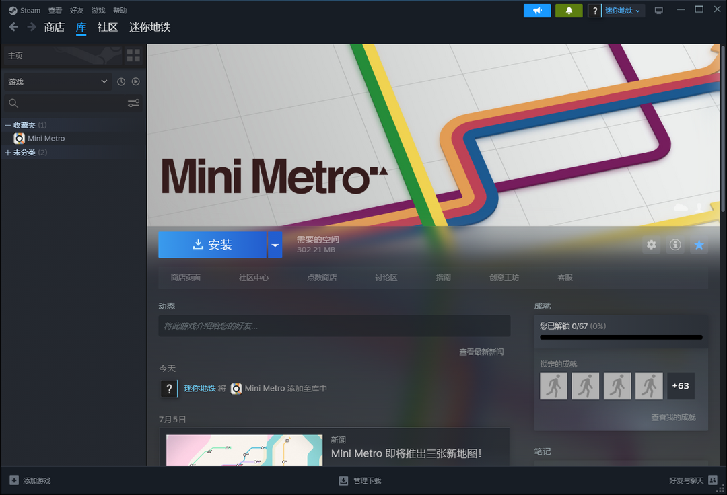Open the install options arrow dropdown
The width and height of the screenshot is (727, 495).
pos(275,245)
